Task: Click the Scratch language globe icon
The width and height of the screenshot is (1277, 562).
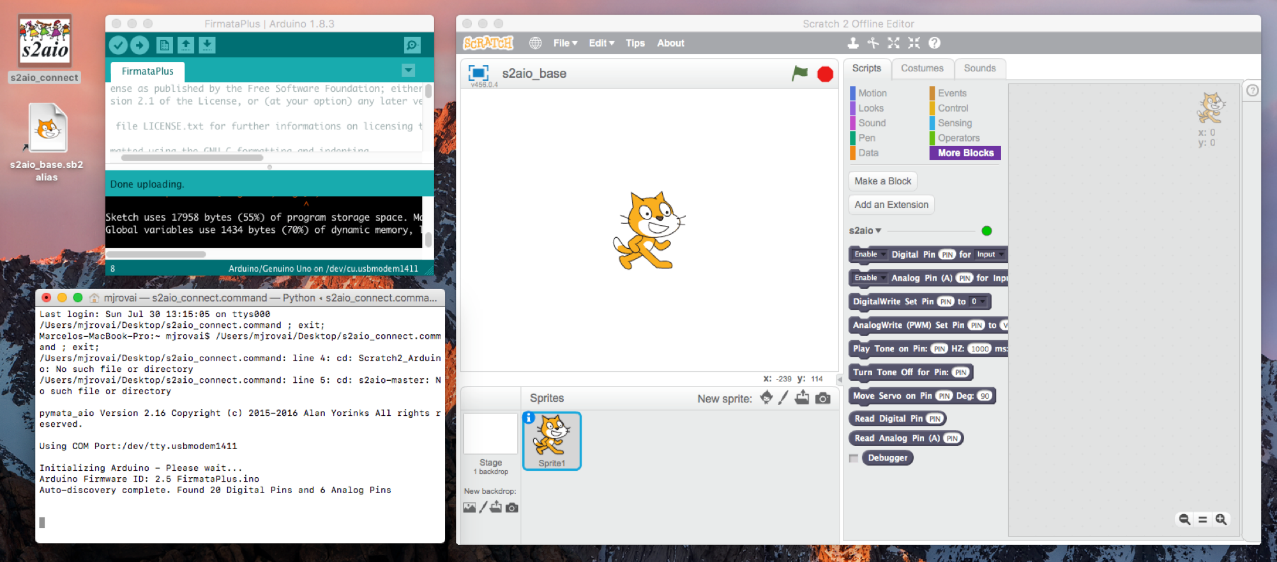Action: [535, 43]
